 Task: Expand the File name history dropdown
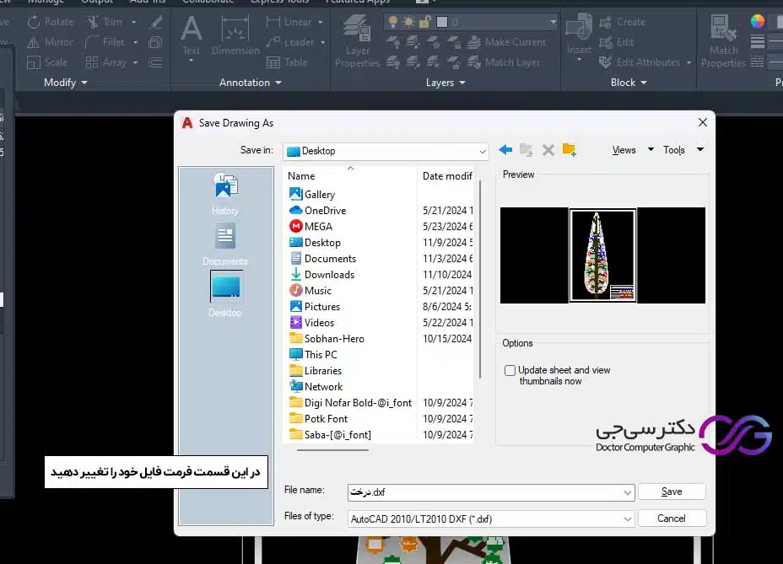click(x=628, y=492)
